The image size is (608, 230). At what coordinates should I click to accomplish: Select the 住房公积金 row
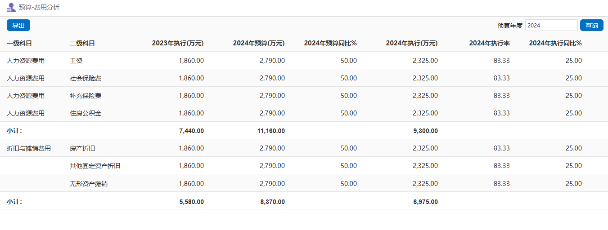click(x=86, y=113)
